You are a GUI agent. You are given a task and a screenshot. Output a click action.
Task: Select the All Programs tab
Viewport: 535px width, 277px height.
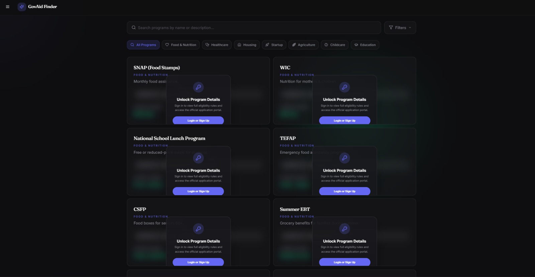pyautogui.click(x=143, y=45)
